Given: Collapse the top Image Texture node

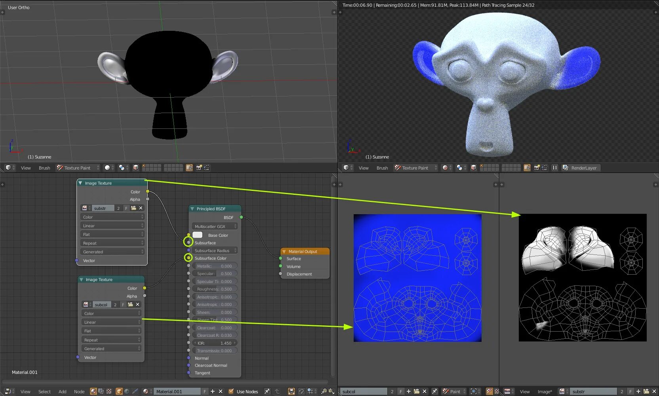Looking at the screenshot, I should point(80,183).
